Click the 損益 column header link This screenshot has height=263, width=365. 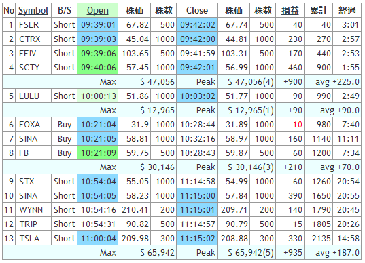(x=290, y=10)
